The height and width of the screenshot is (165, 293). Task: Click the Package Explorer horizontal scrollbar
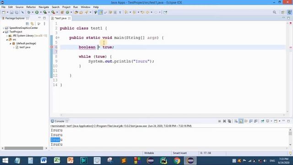pos(24,148)
